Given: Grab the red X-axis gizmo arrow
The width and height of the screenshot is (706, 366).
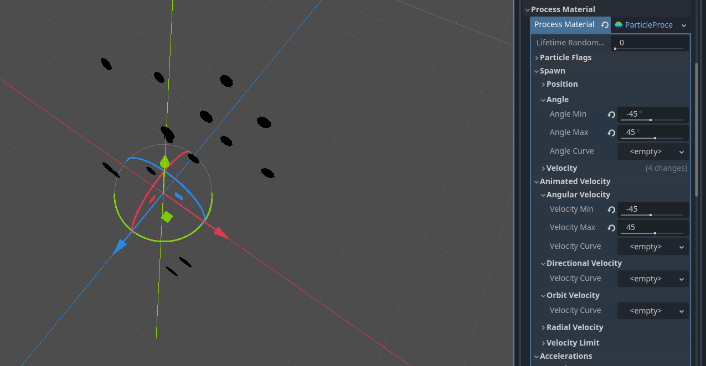Looking at the screenshot, I should pyautogui.click(x=221, y=233).
